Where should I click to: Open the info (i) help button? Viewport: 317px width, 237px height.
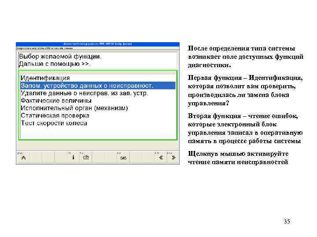click(73, 158)
